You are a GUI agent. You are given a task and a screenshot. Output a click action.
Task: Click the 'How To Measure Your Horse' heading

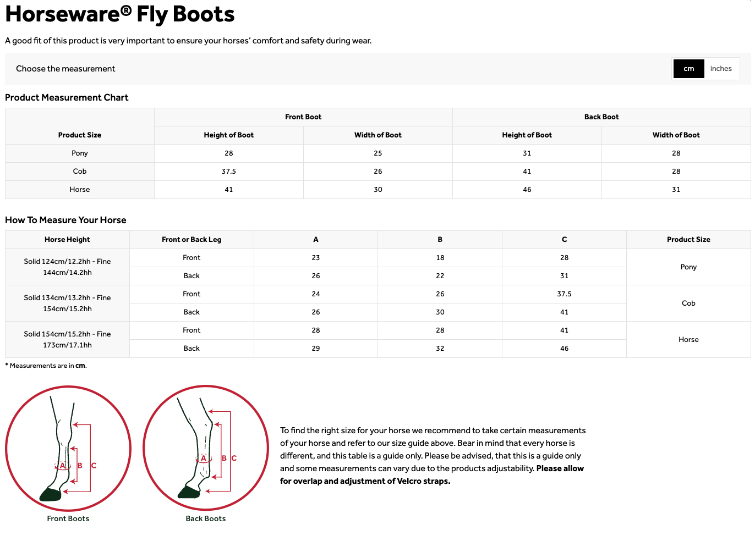tap(65, 220)
